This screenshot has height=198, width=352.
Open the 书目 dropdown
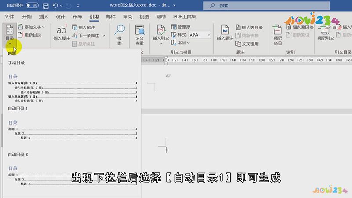[x=180, y=43]
